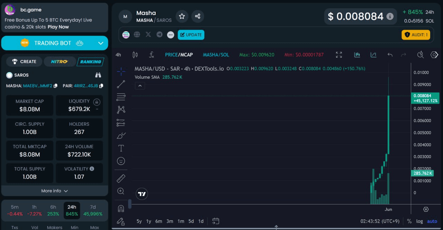Open the Saros logo link in socials row
Screen dimensions: 443x230
coord(126,35)
